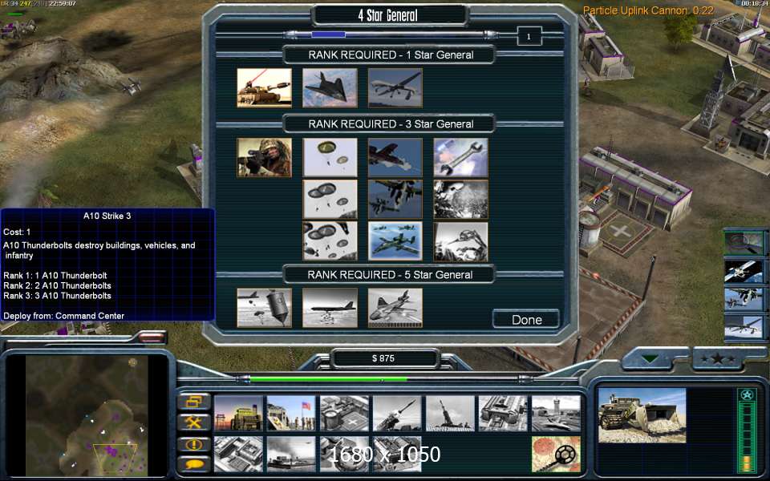Click the "A10 Strike 3" tooltip title

click(107, 216)
